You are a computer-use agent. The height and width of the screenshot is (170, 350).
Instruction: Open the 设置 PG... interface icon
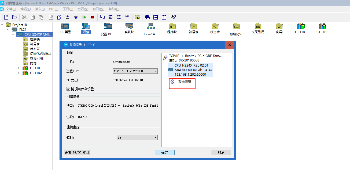pyautogui.click(x=108, y=29)
